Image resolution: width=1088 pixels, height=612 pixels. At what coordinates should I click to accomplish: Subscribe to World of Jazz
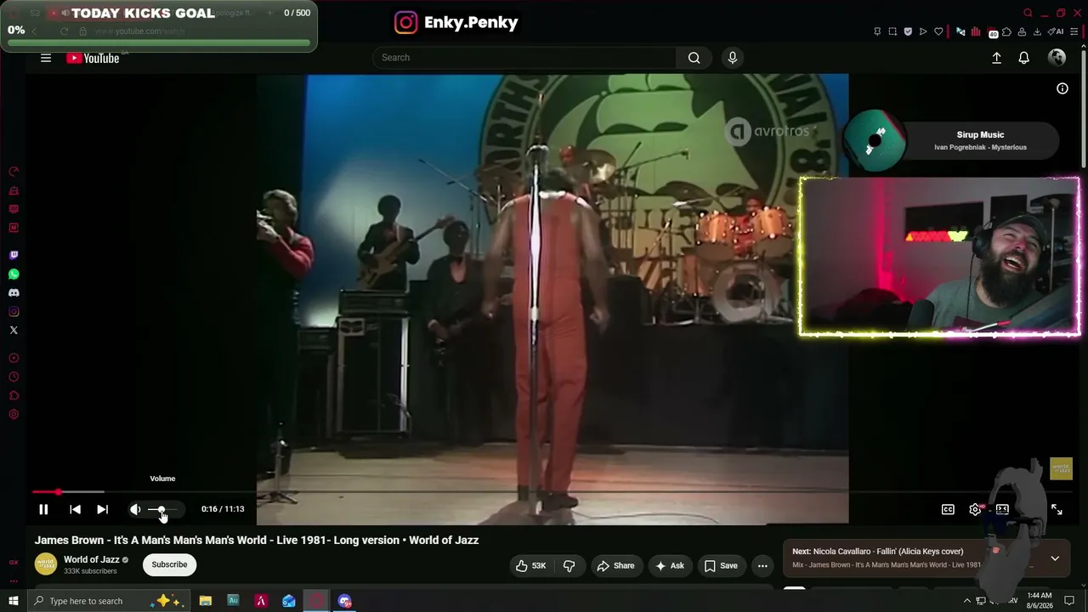(169, 564)
